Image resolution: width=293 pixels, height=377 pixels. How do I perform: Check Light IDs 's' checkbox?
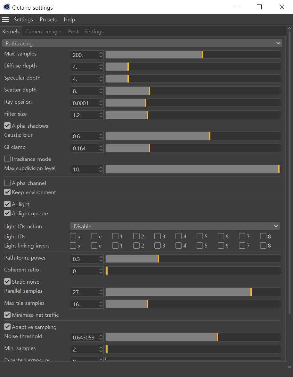click(x=73, y=236)
